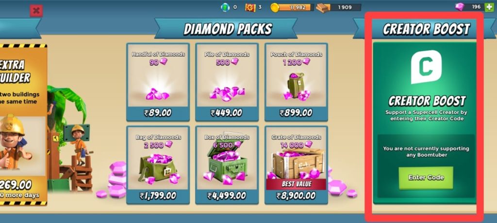Screen dimensions: 497x223
Task: Buy Pile of Diamonds for ₹449.00
Action: [227, 82]
